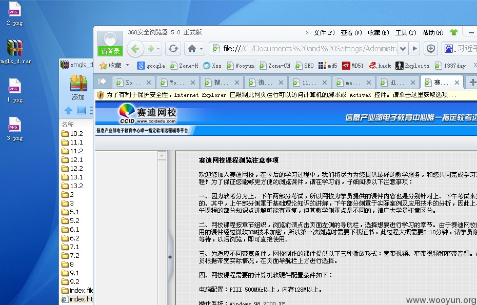Reload the page with refresh icon
Screen dimensions: 477x305
(173, 49)
